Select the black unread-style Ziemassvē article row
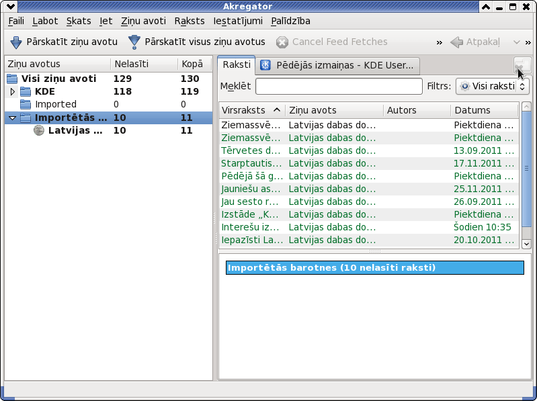Viewport: 537px width, 401px height. tap(369, 125)
